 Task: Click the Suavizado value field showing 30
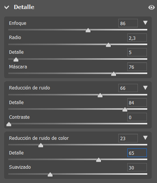(x=137, y=167)
